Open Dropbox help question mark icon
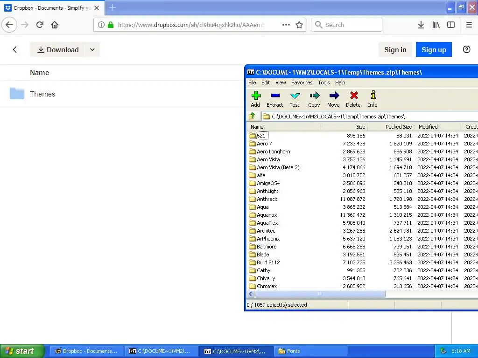The image size is (478, 358). pyautogui.click(x=466, y=49)
